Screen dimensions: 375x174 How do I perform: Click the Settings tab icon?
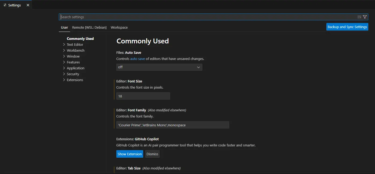pos(5,5)
